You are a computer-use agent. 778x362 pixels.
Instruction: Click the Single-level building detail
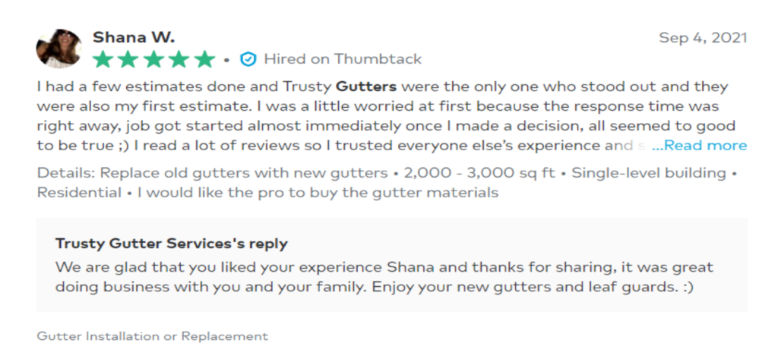click(649, 173)
